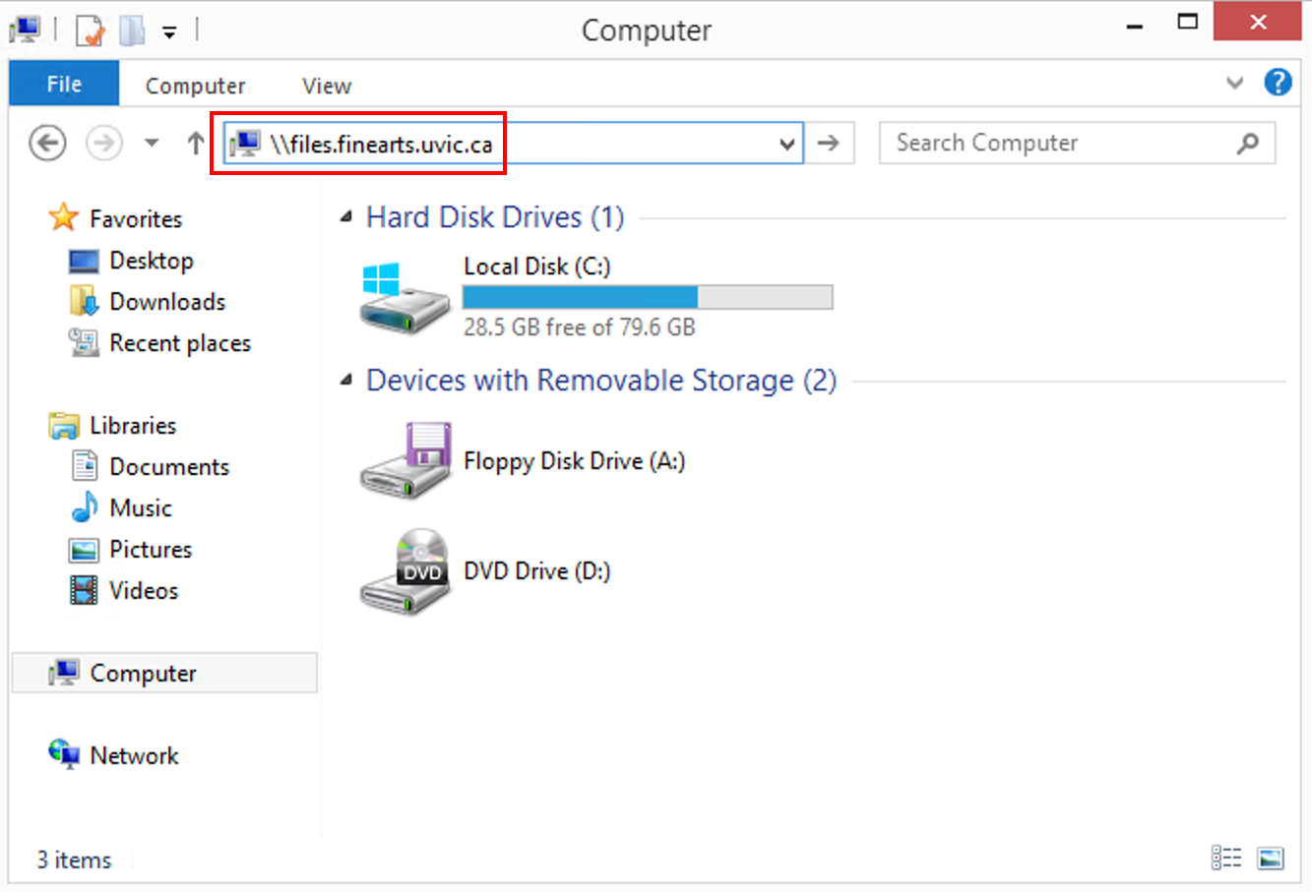
Task: Open the Computer ribbon tab
Action: (195, 86)
